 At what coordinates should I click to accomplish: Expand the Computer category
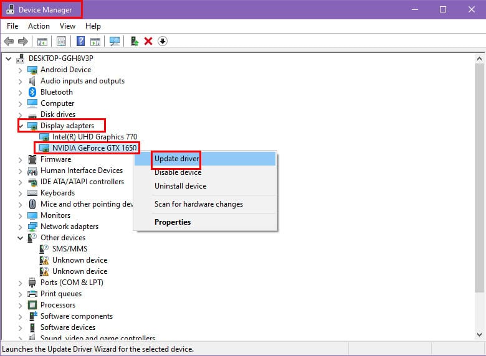point(20,104)
